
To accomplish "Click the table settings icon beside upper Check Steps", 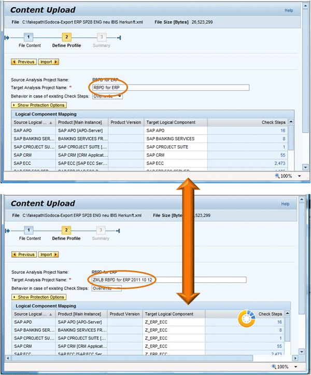I will 290,122.
